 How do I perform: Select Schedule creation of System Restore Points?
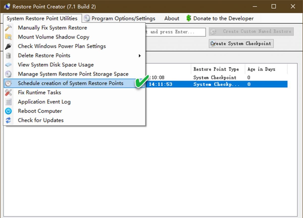pos(74,83)
